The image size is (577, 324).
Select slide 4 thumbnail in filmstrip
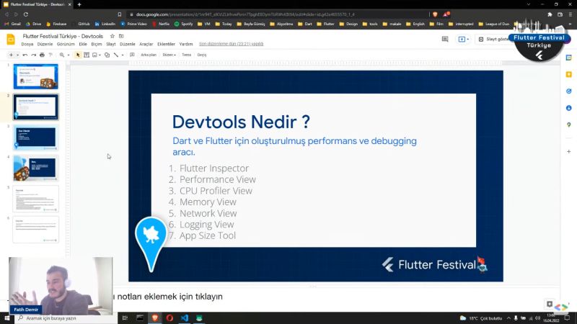35,168
